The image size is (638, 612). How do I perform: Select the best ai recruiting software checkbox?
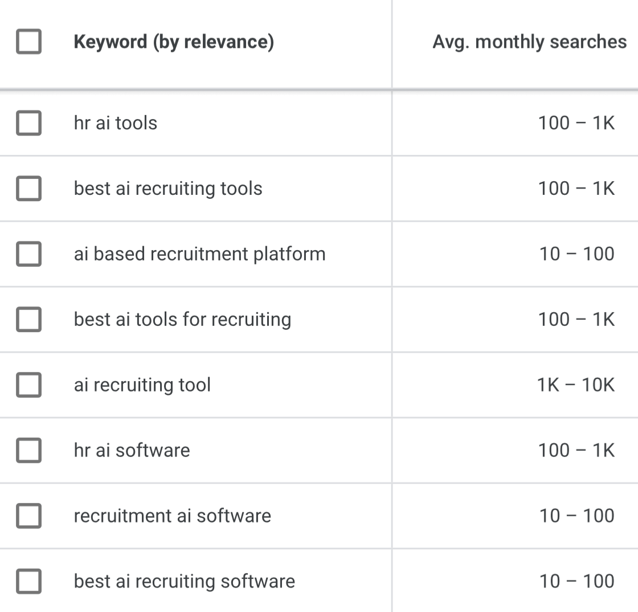pos(28,581)
